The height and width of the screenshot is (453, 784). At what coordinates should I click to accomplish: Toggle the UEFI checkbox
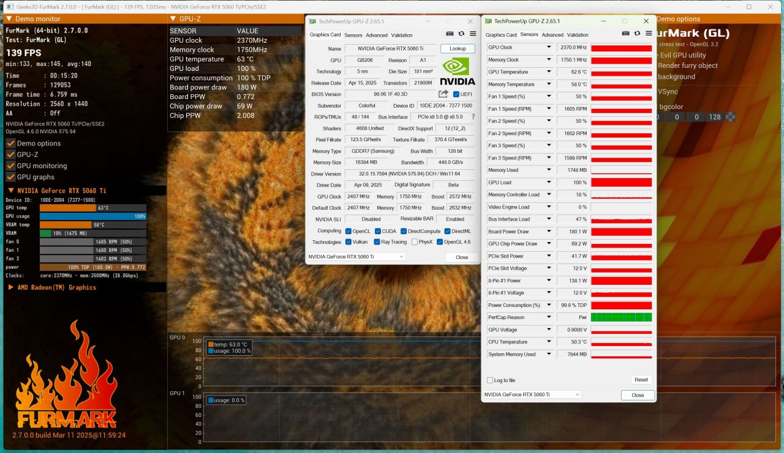456,94
